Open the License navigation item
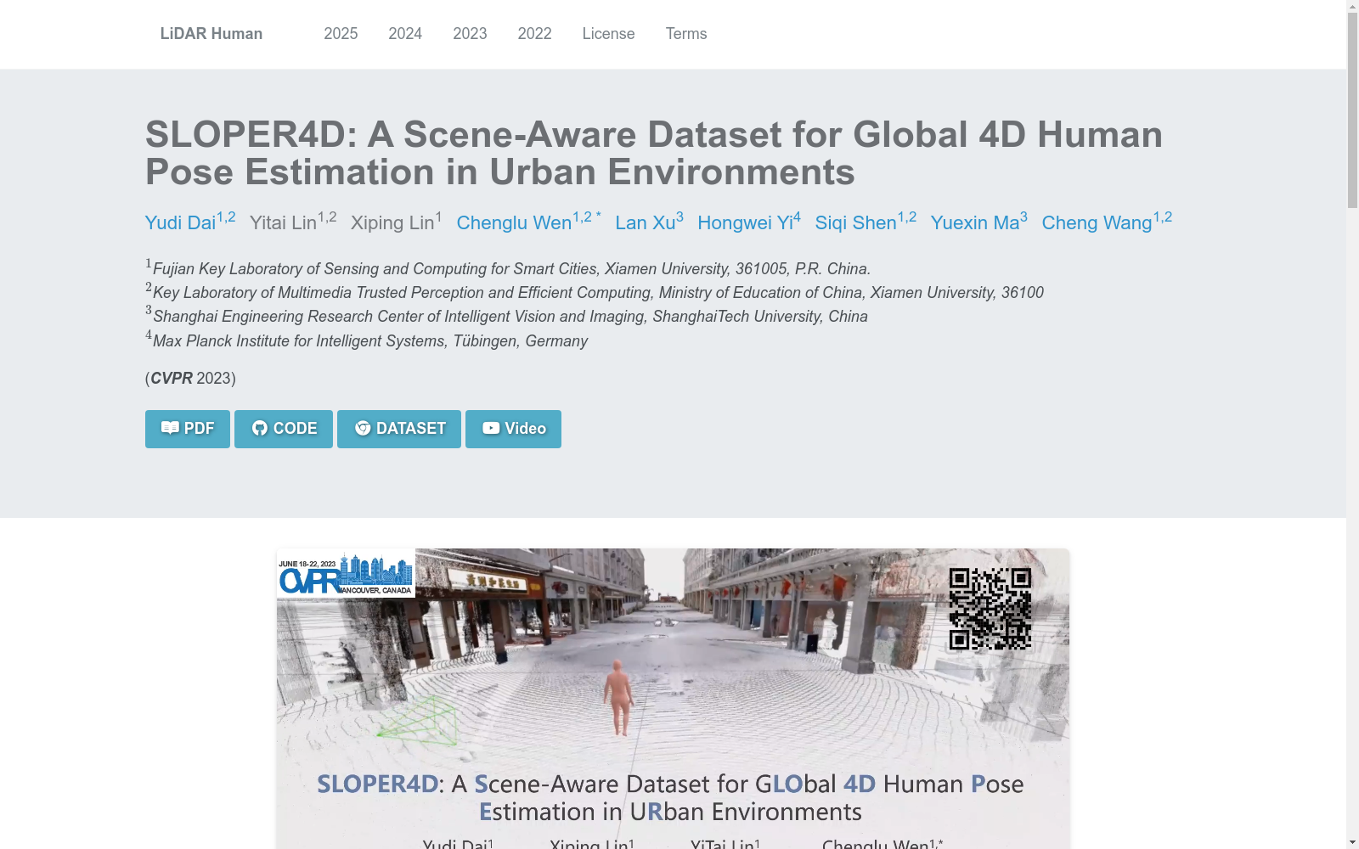Screen dimensions: 1359x849 tap(608, 34)
